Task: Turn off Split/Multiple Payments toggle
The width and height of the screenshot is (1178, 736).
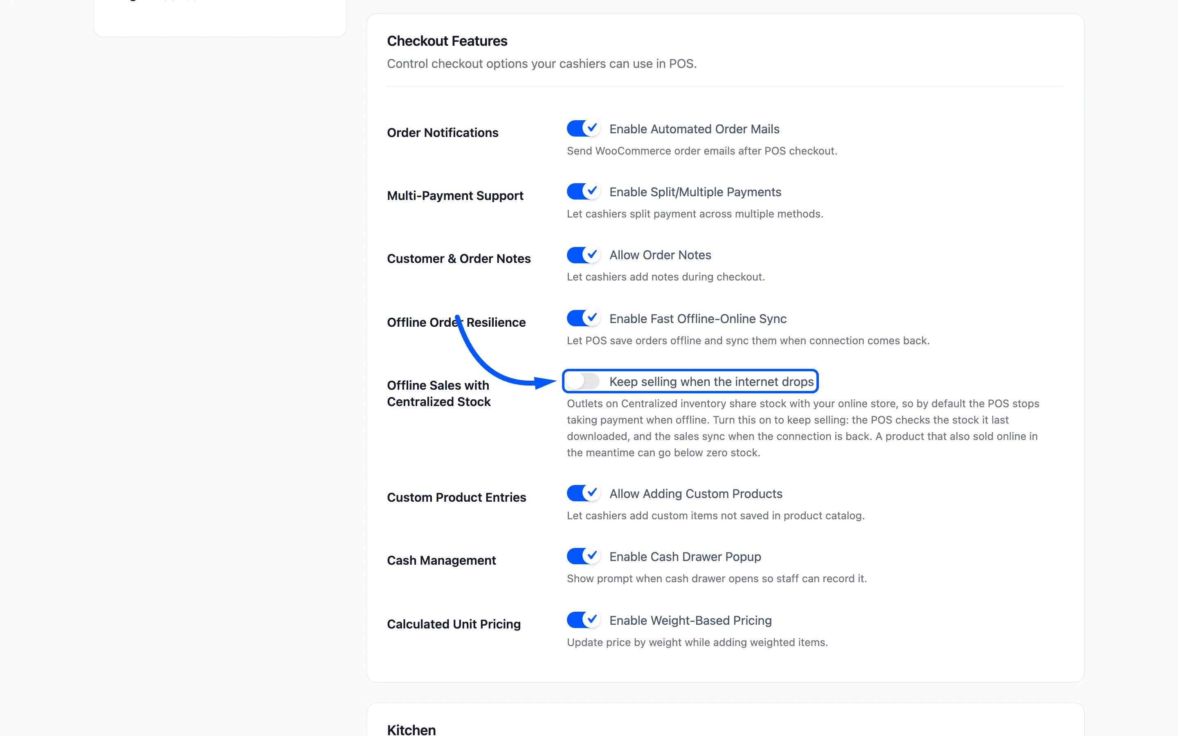Action: point(583,191)
